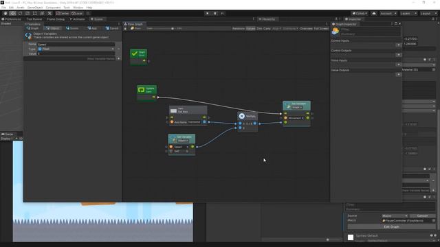Switch to the Animator tab
This screenshot has width=440, height=247.
(78, 19)
